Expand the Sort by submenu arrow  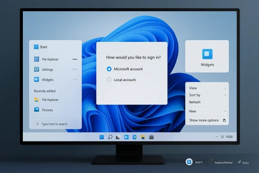pos(225,95)
